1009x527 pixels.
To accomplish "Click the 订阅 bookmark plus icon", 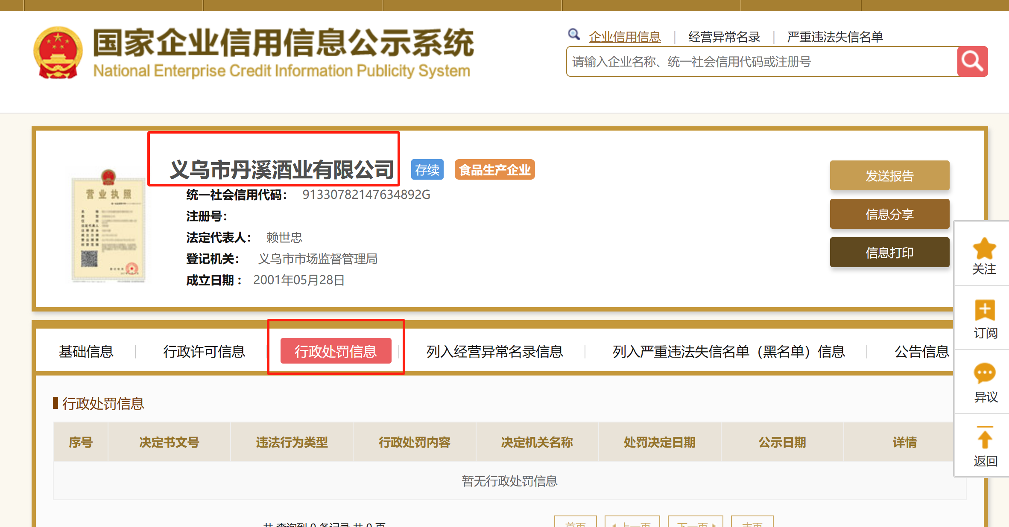I will [985, 310].
